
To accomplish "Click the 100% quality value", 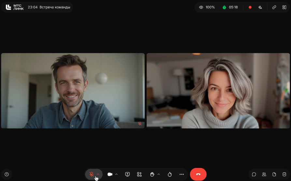I will [x=210, y=7].
